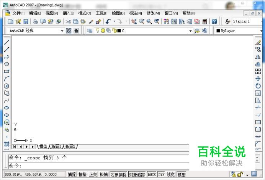This screenshot has width=265, height=180.
Task: Click the Save diskette icon
Action: pos(26,21)
